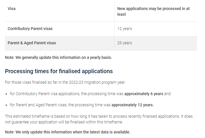Click the 'approximately 12 years.' bold text

pos(133,105)
